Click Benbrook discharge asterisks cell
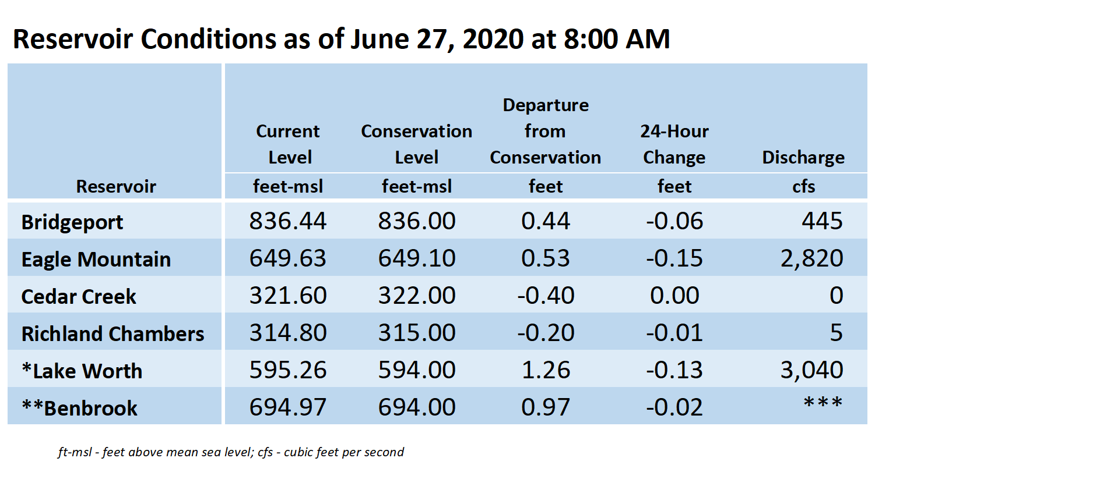1114x504 pixels. 823,403
